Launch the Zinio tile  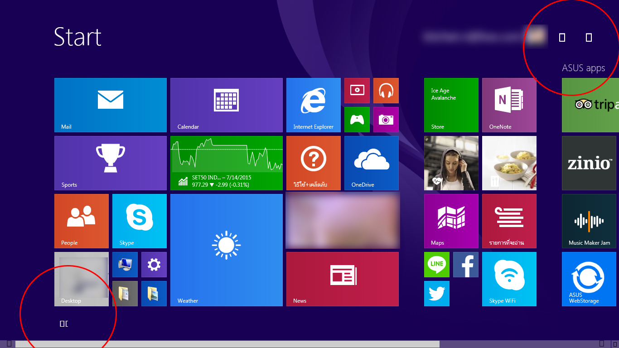[x=589, y=163]
